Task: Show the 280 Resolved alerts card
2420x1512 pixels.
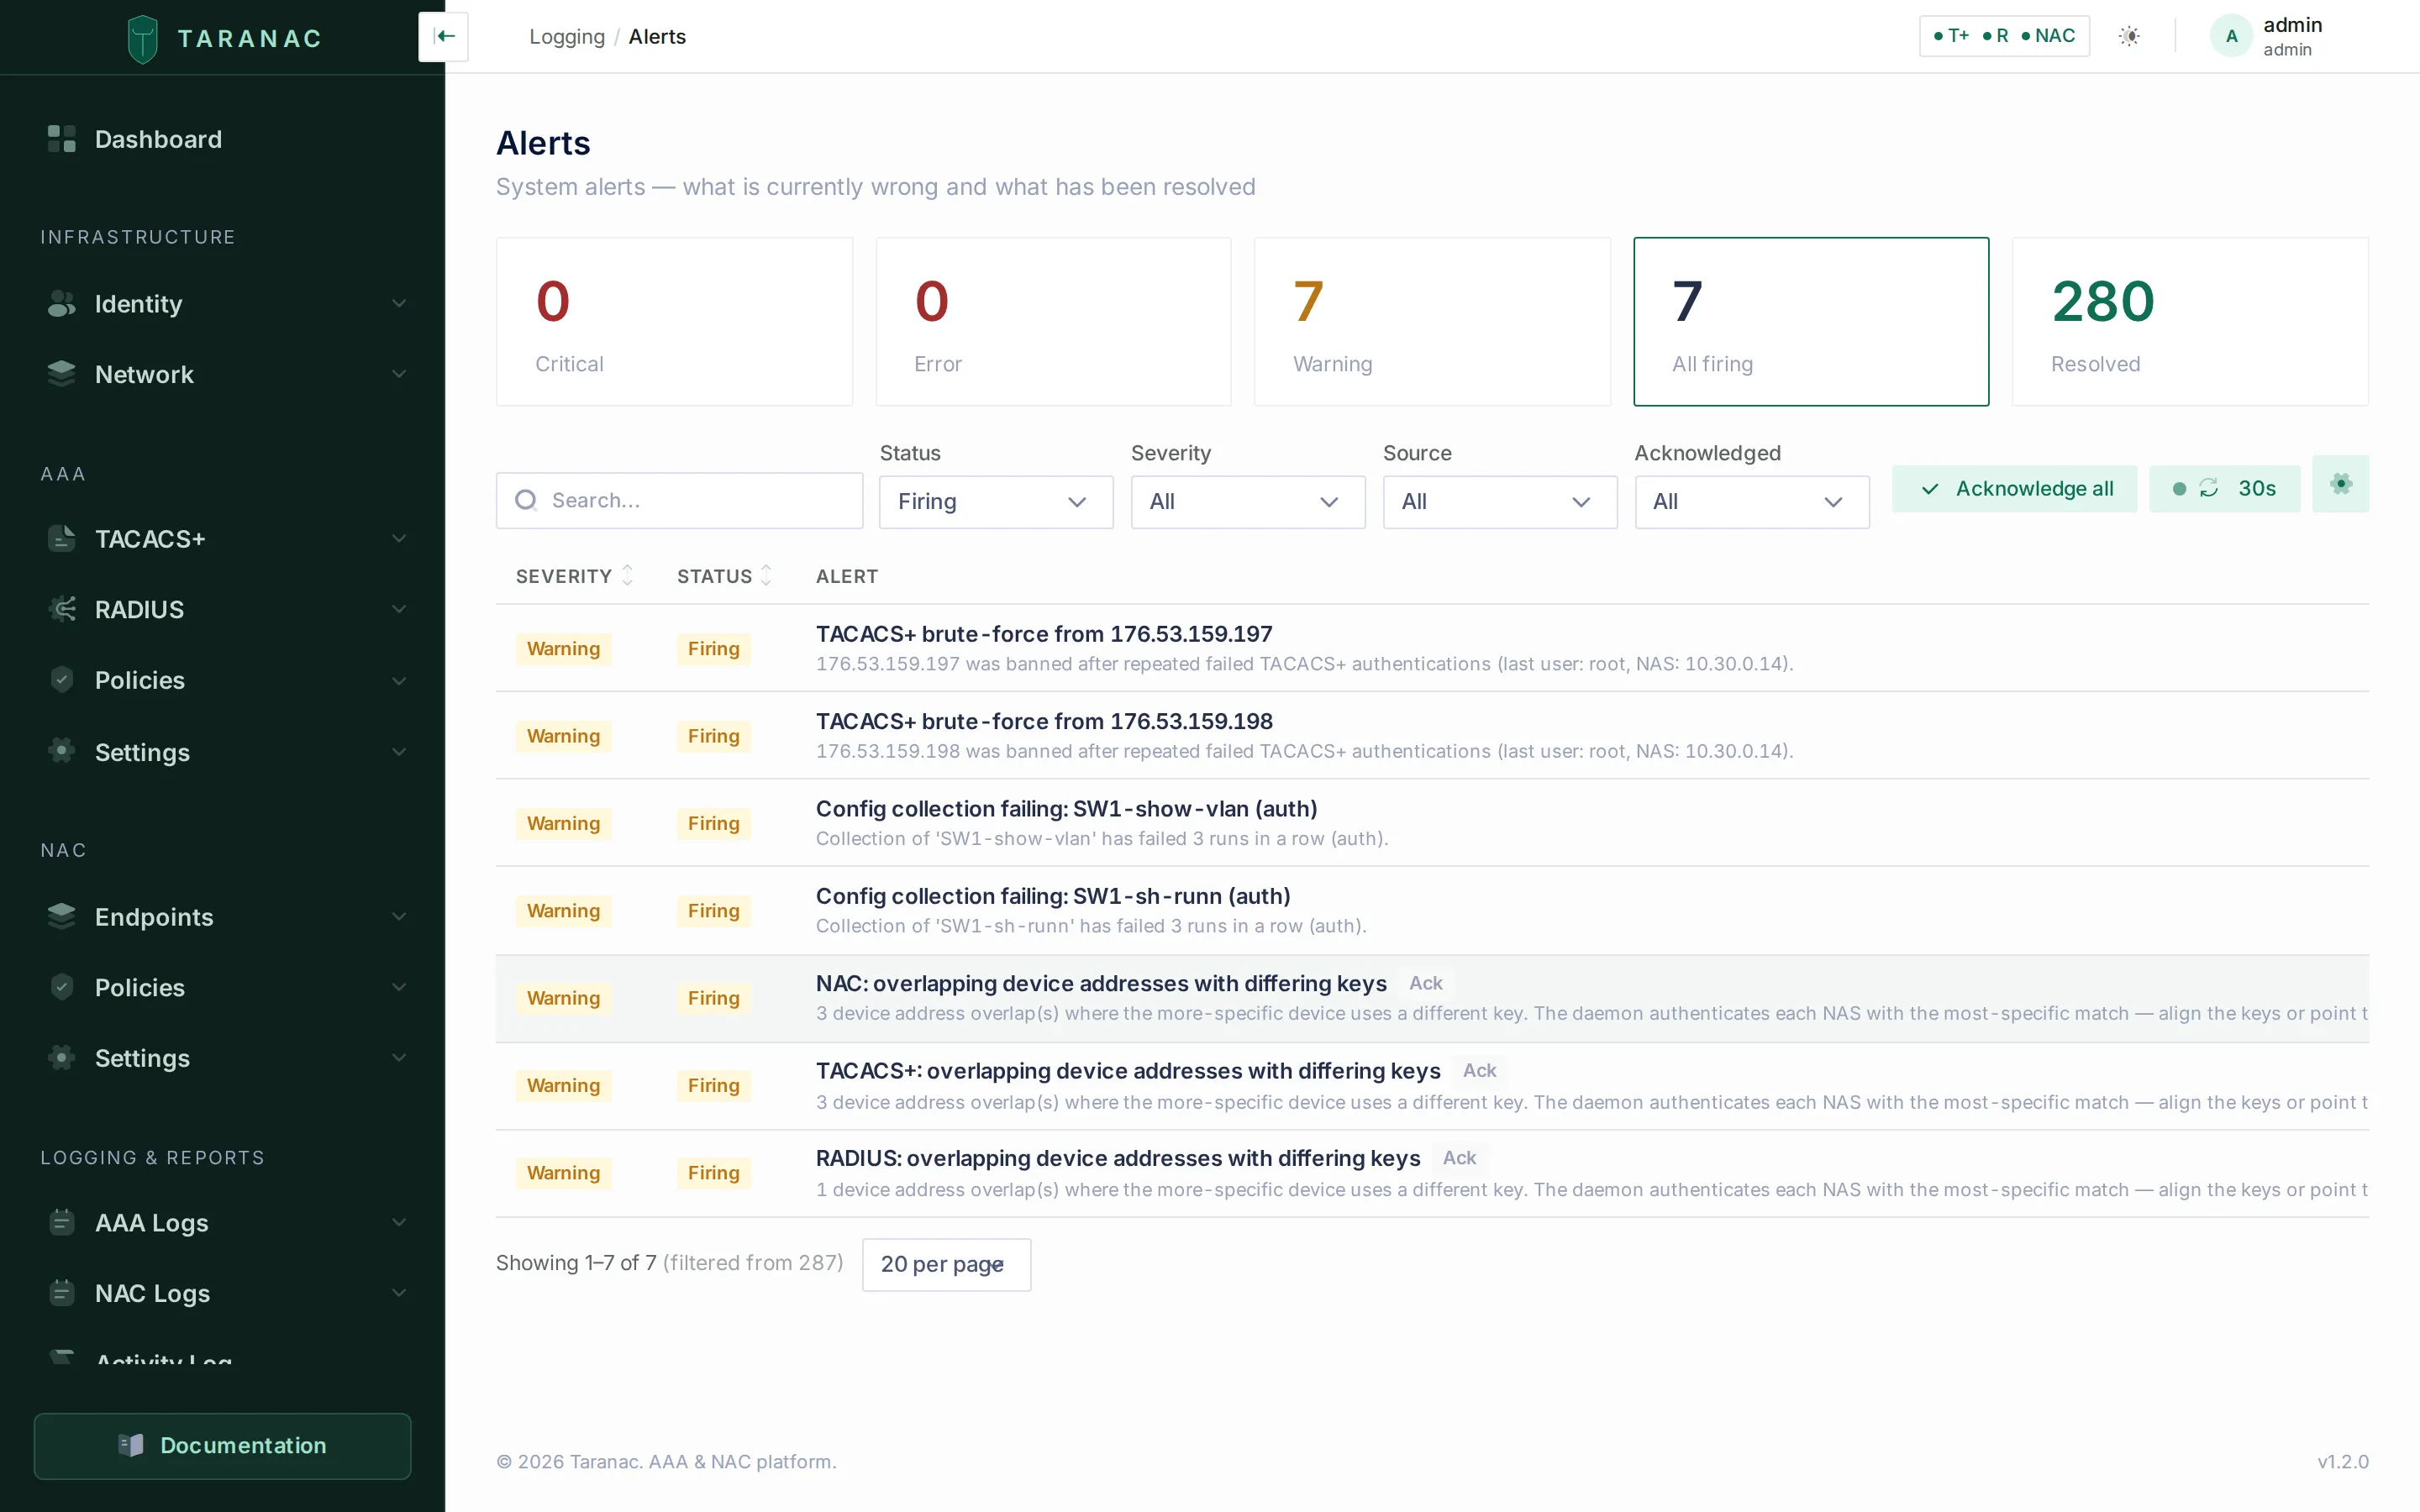Action: [x=2190, y=321]
